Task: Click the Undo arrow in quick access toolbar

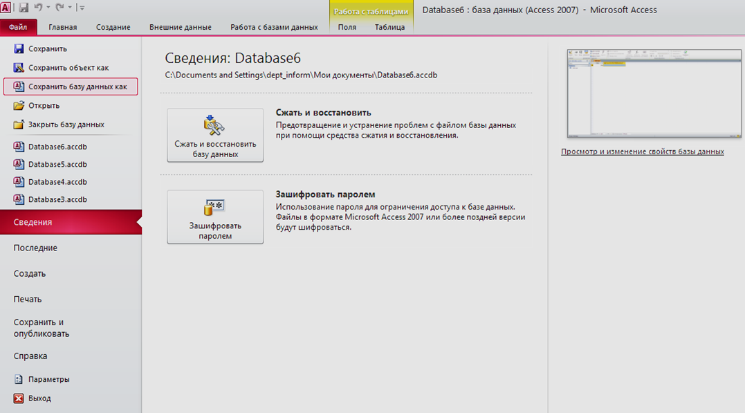Action: (39, 7)
